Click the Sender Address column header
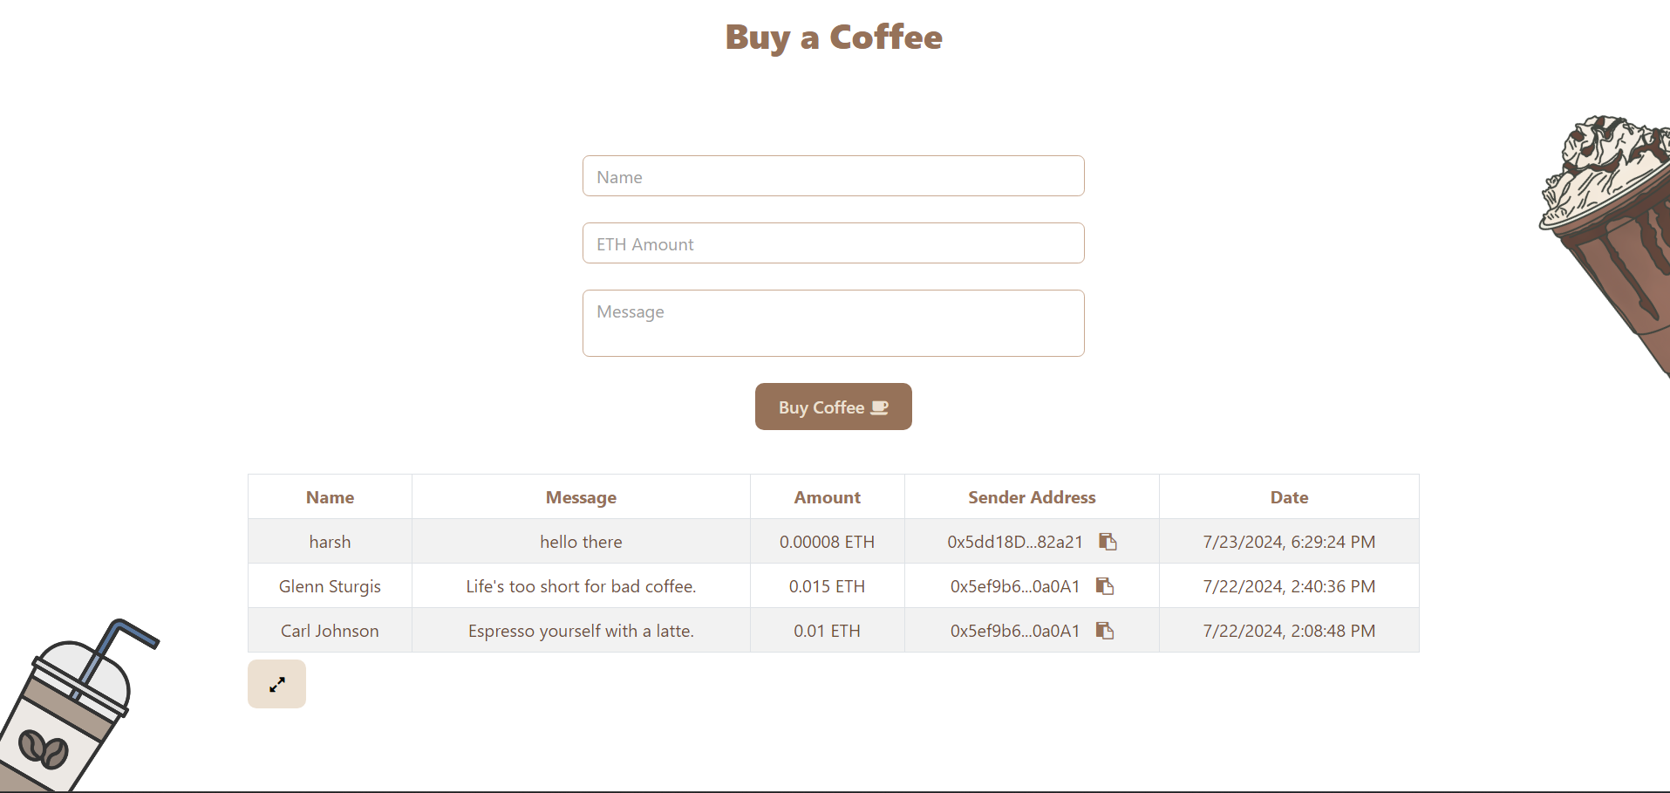 click(x=1032, y=497)
